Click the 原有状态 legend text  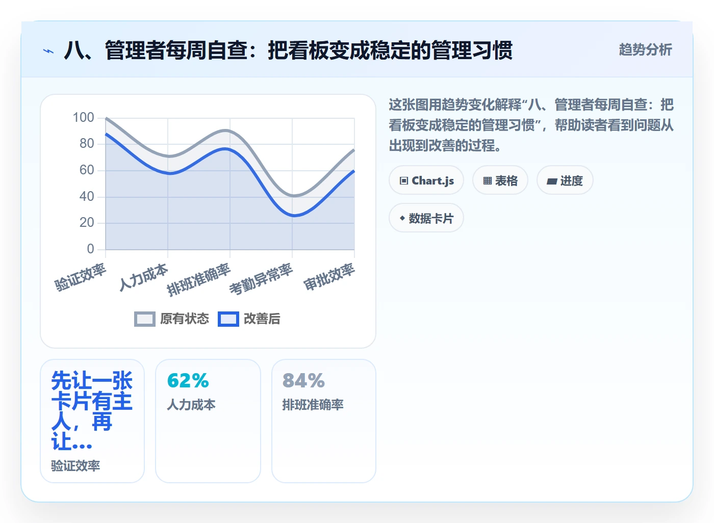click(185, 319)
